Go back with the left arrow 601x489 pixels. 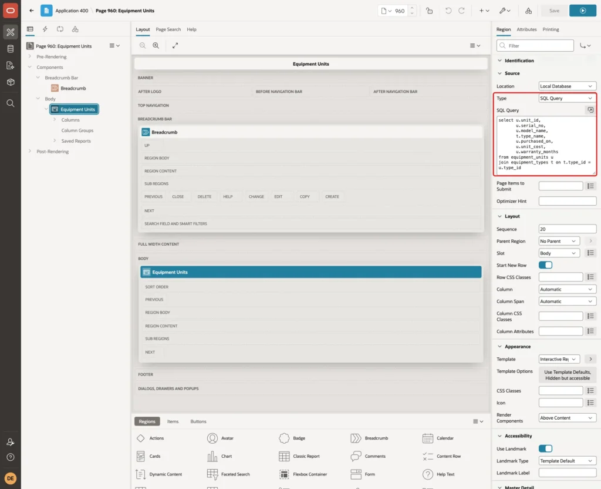coord(32,11)
